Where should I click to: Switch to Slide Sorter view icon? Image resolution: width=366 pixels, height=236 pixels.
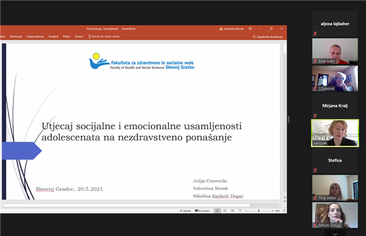[225, 211]
